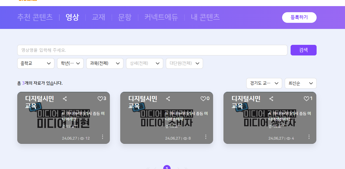This screenshot has width=345, height=169.
Task: Go to the 추천 콘텐츠 tab
Action: coord(35,17)
